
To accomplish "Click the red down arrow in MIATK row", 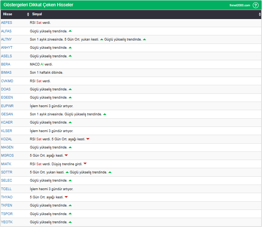I will 85,164.
